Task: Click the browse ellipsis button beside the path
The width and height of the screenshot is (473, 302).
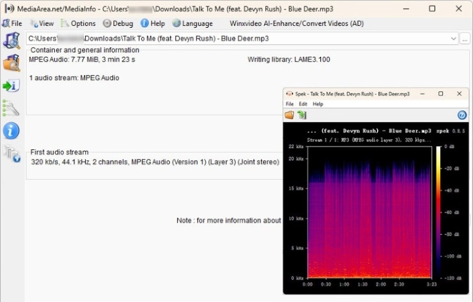Action: pos(465,39)
